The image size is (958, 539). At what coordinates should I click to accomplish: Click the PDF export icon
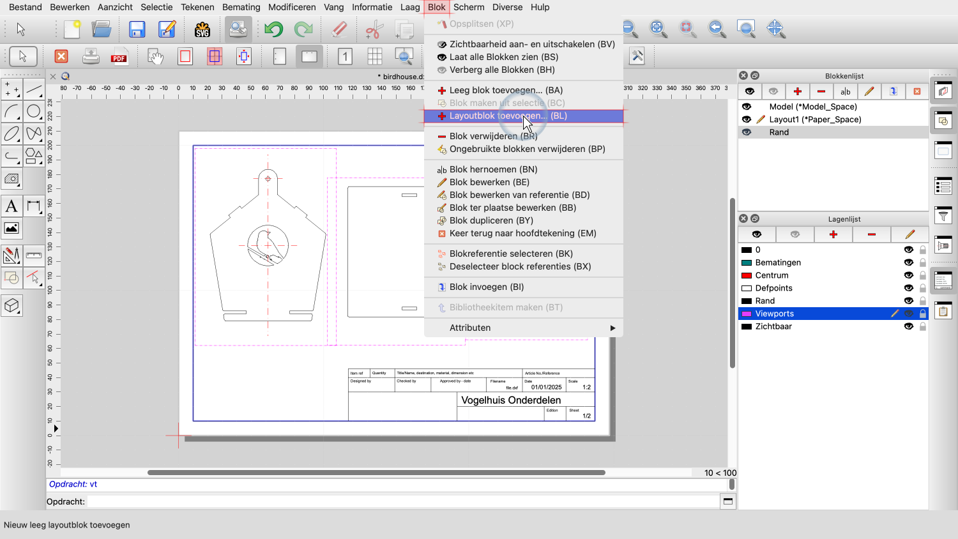click(x=119, y=57)
